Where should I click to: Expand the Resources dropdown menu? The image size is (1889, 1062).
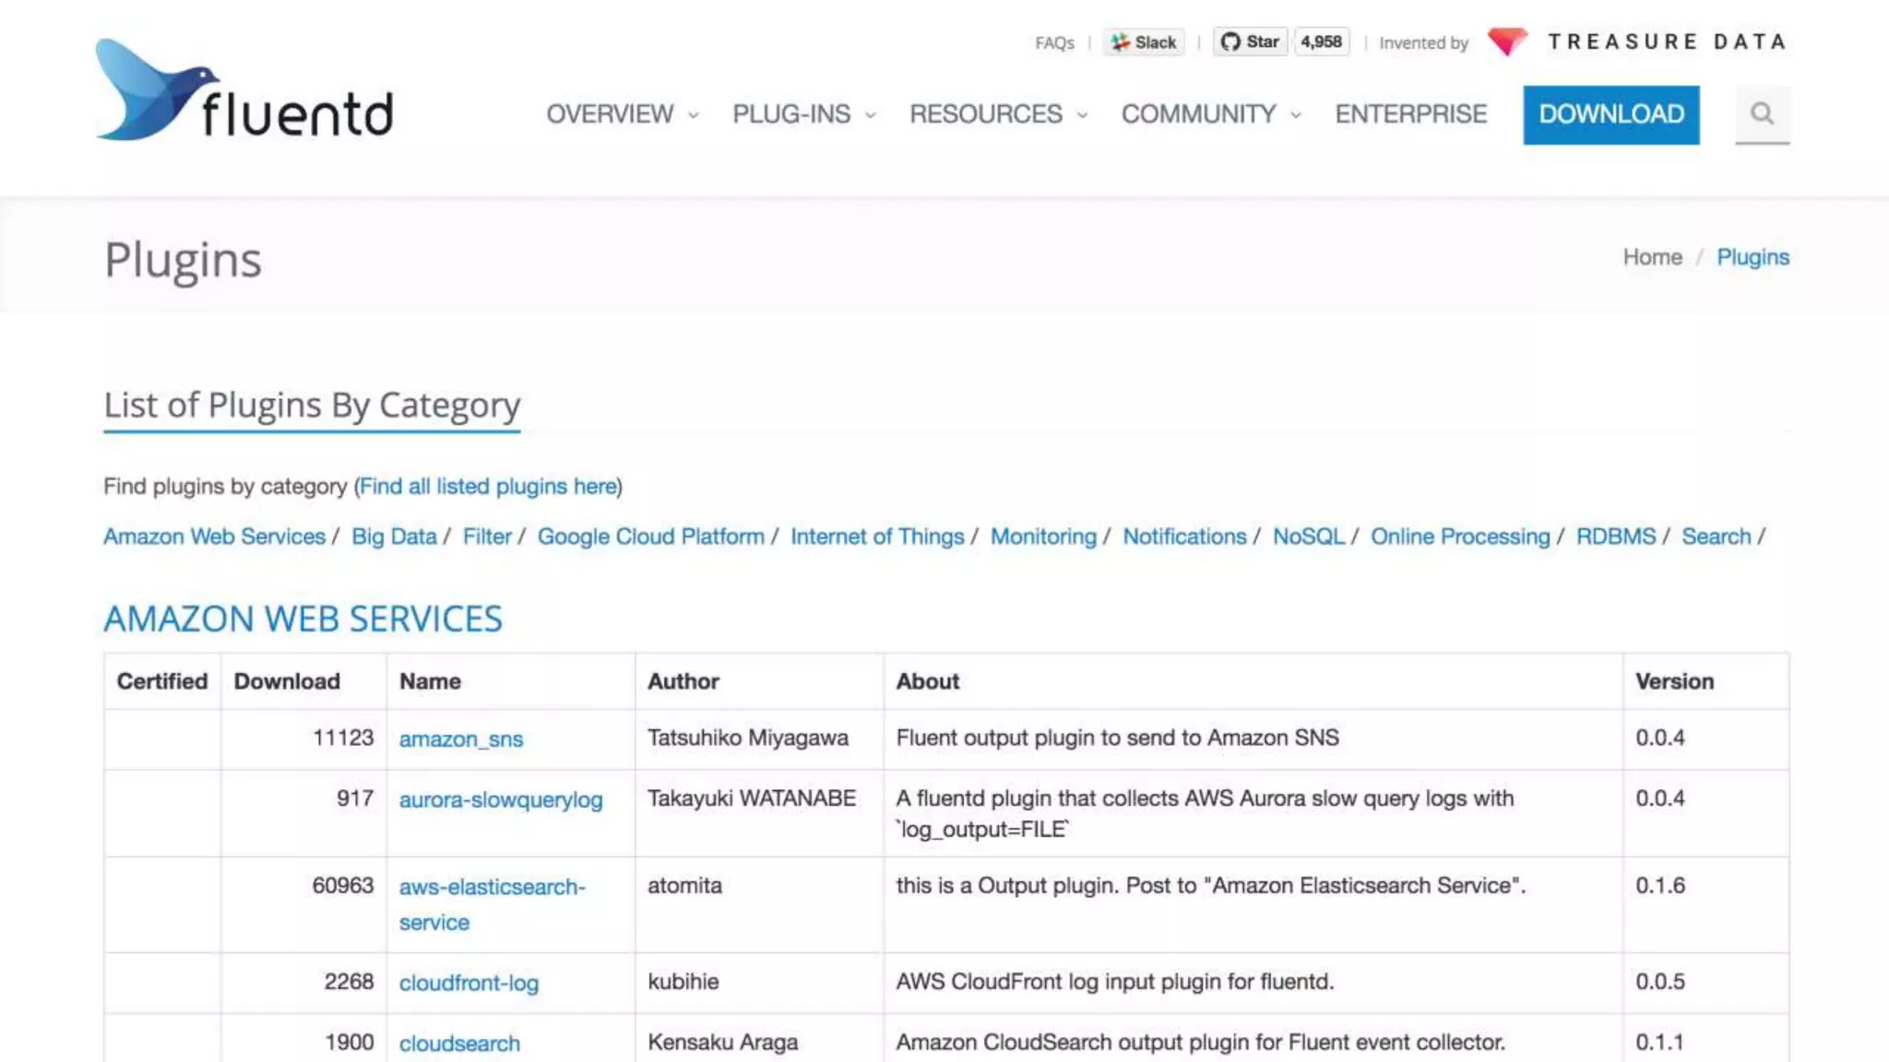(x=998, y=114)
